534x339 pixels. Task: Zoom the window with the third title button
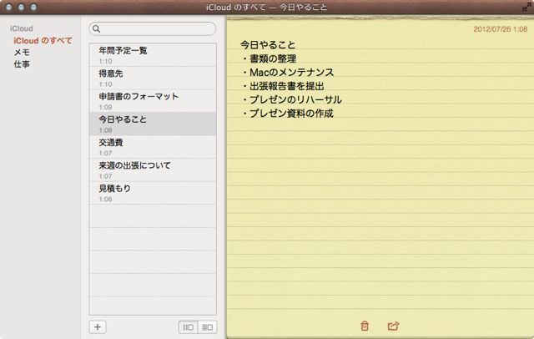coord(33,7)
